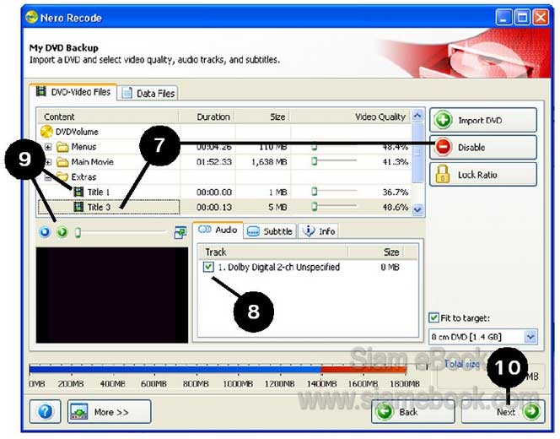Click the Content column header
Screen dimensions: 560x439
59,117
